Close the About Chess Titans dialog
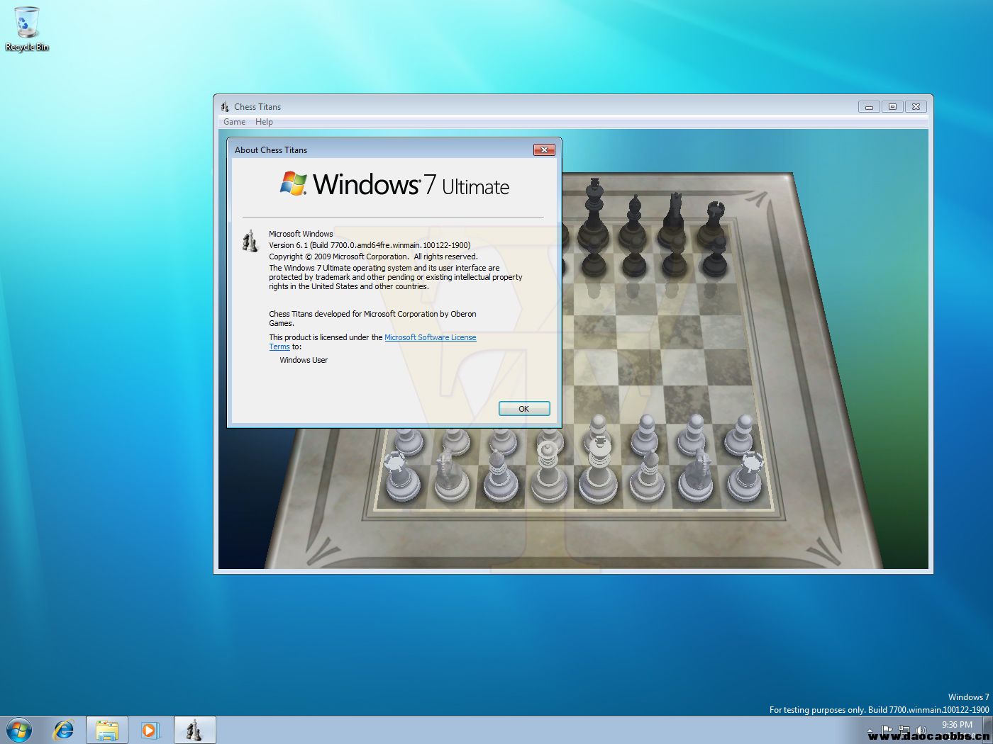 point(543,150)
